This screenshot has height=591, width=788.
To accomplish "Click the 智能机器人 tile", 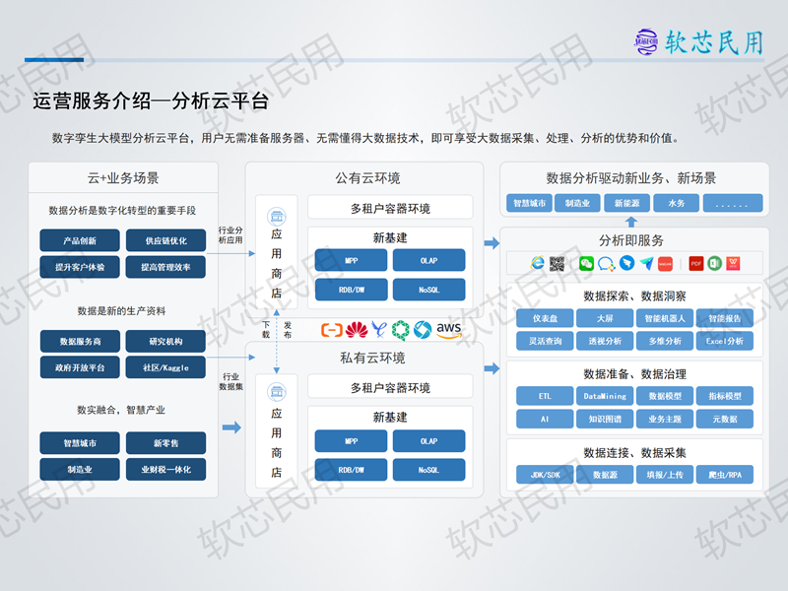I will 665,318.
